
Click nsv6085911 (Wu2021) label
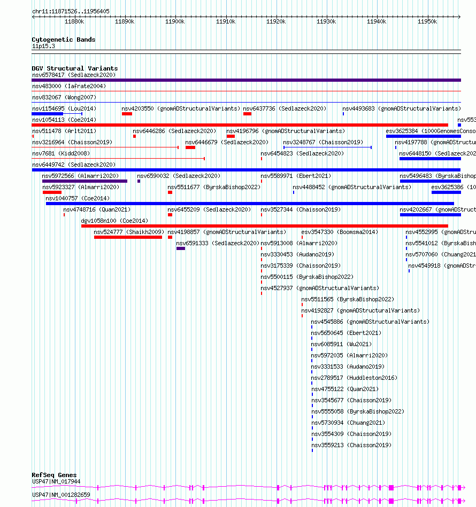341,345
